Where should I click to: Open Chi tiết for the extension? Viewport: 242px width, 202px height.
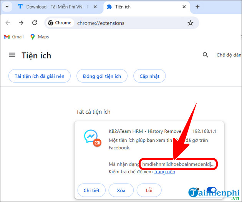(x=91, y=190)
